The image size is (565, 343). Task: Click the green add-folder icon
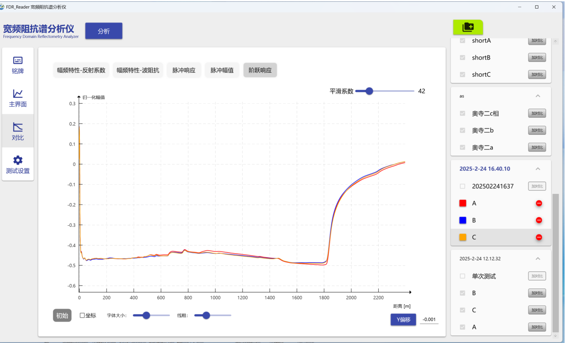(468, 27)
